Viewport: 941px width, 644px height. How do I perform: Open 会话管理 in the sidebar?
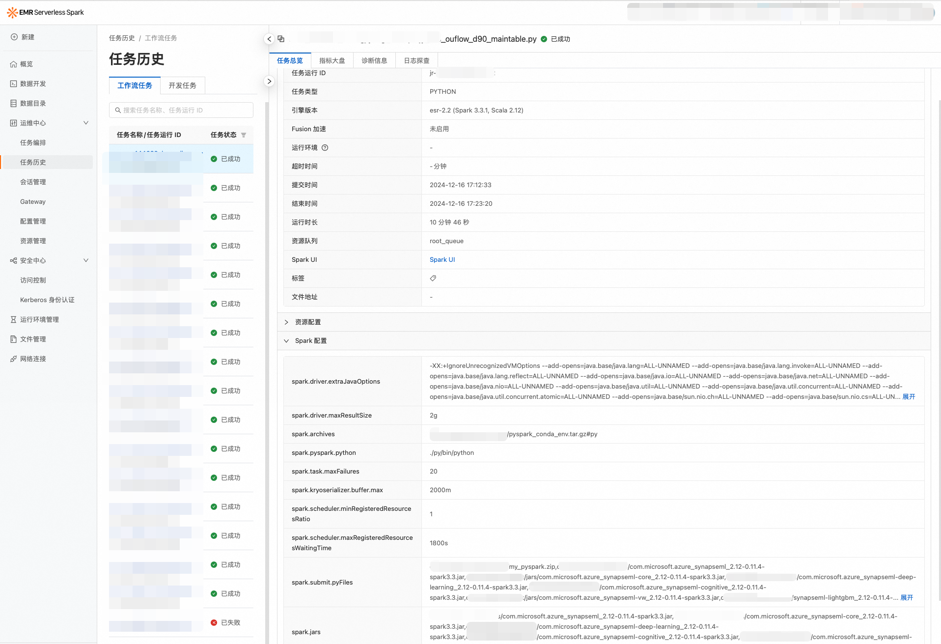[x=33, y=182]
